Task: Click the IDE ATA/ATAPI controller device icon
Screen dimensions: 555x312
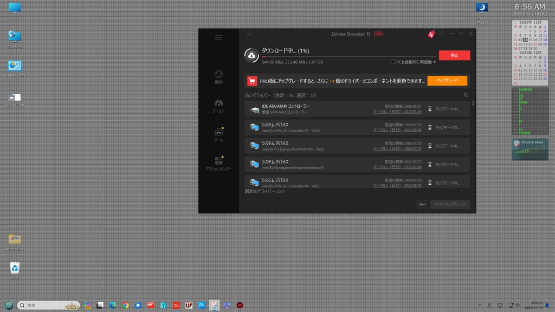Action: (x=254, y=109)
